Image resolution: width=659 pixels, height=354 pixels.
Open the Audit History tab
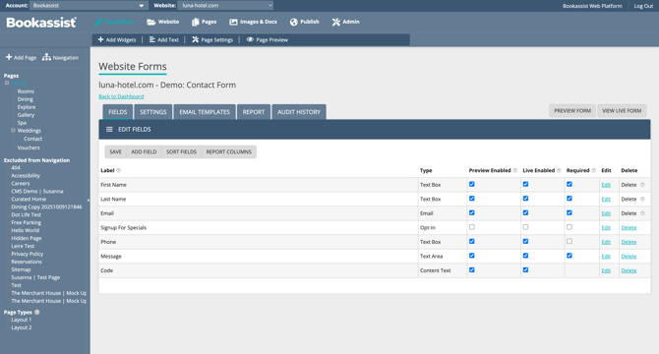(x=299, y=112)
